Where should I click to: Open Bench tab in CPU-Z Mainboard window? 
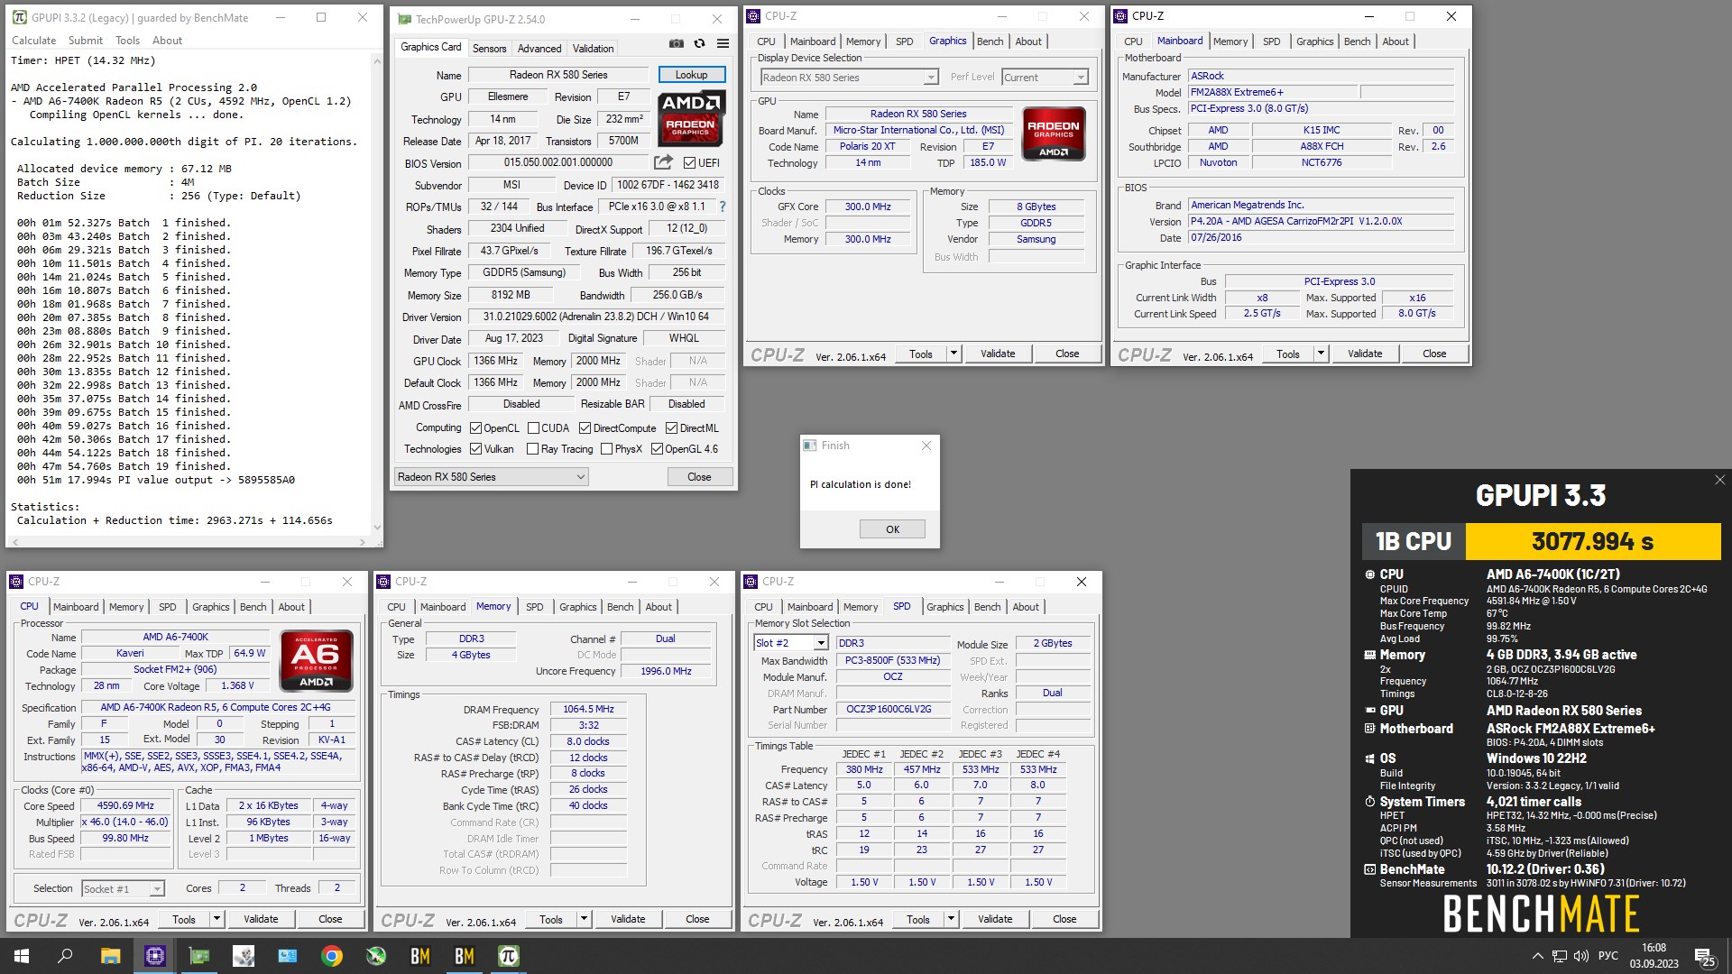tap(1357, 41)
